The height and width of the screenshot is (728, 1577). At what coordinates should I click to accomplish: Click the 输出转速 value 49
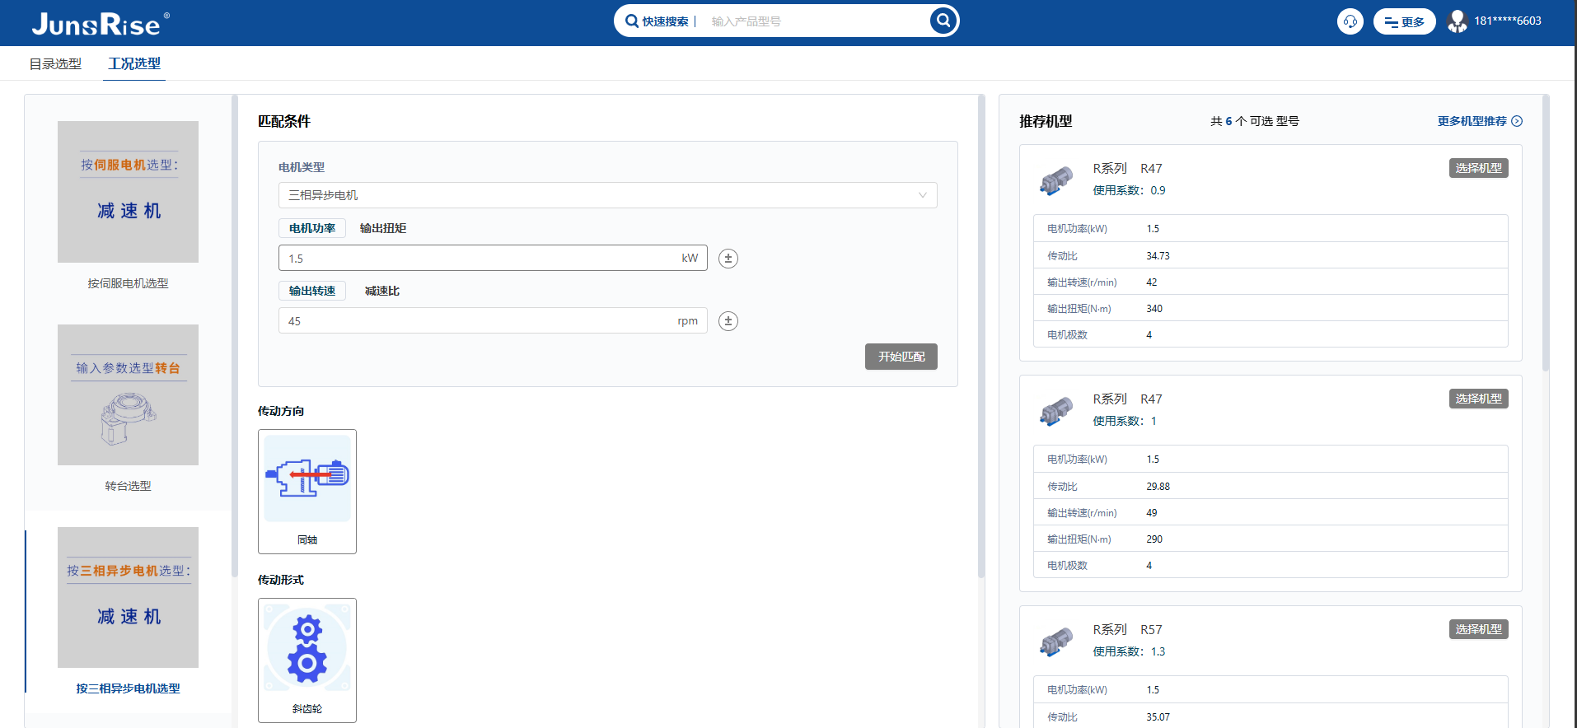pyautogui.click(x=1152, y=513)
